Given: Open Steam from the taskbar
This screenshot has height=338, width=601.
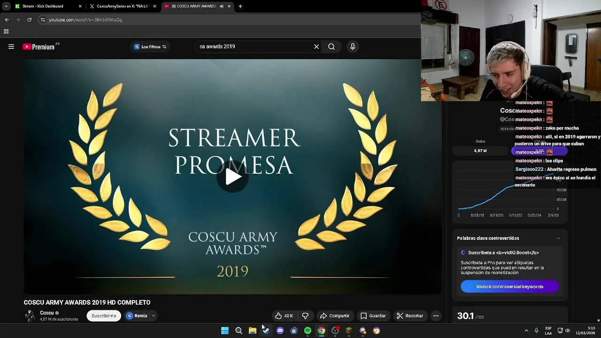Looking at the screenshot, I should [266, 330].
